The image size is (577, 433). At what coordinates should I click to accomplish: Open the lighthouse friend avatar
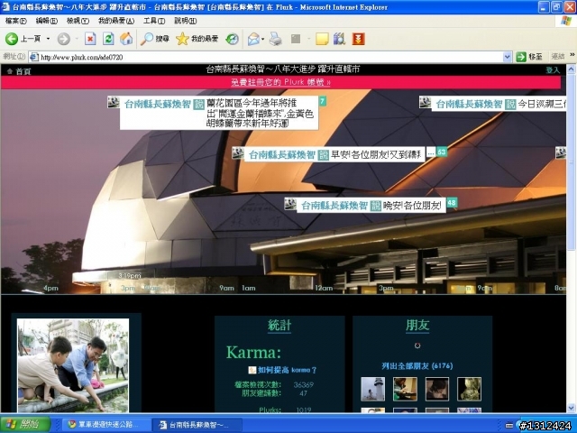click(x=372, y=389)
